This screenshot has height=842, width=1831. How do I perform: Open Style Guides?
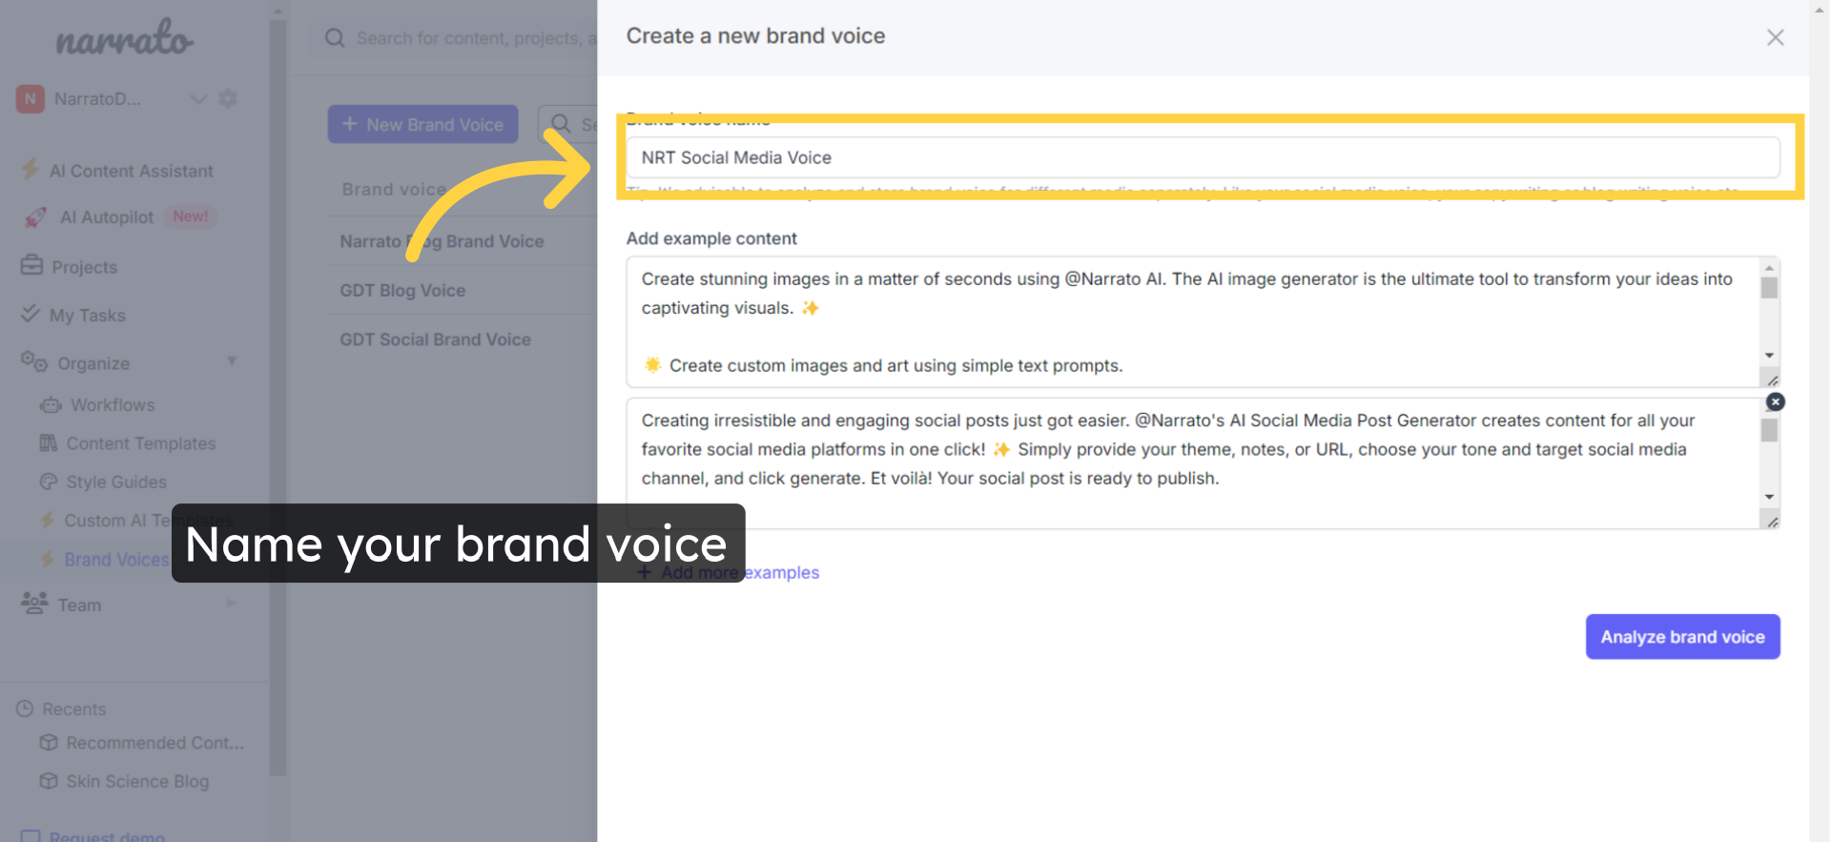[116, 483]
